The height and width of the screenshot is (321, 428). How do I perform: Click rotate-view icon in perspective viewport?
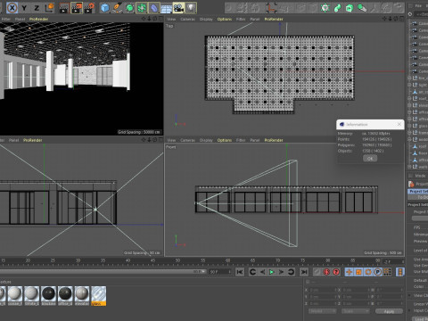[155, 19]
